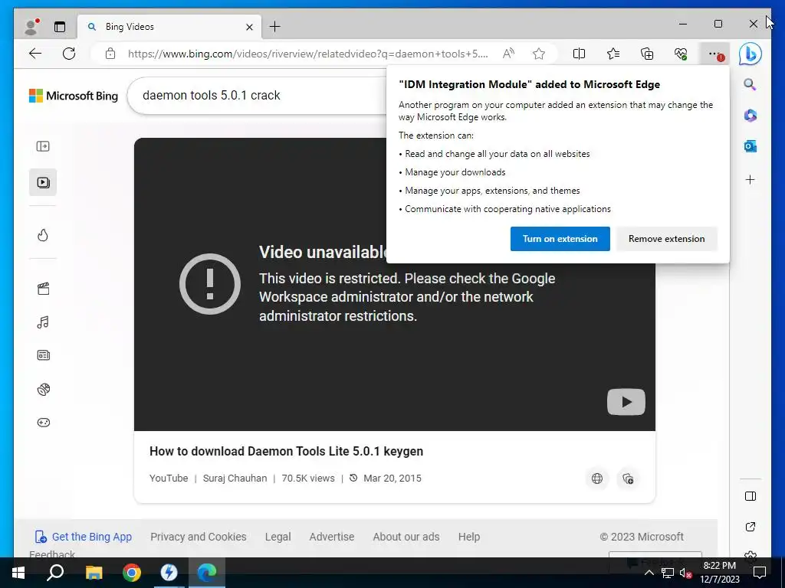The height and width of the screenshot is (588, 785).
Task: Open Gaming controller icon
Action: 43,423
